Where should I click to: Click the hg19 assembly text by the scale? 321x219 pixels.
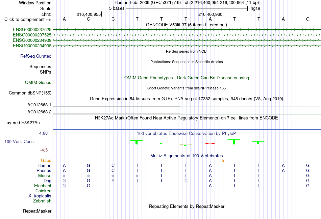click(255, 8)
